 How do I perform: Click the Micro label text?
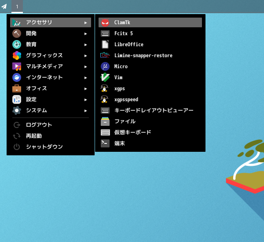tap(121, 66)
